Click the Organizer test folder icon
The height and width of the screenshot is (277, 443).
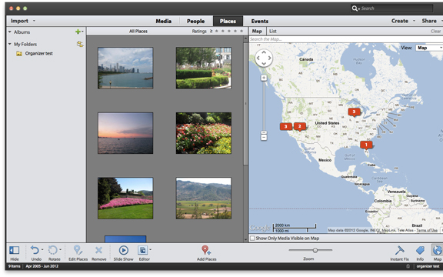(x=19, y=53)
